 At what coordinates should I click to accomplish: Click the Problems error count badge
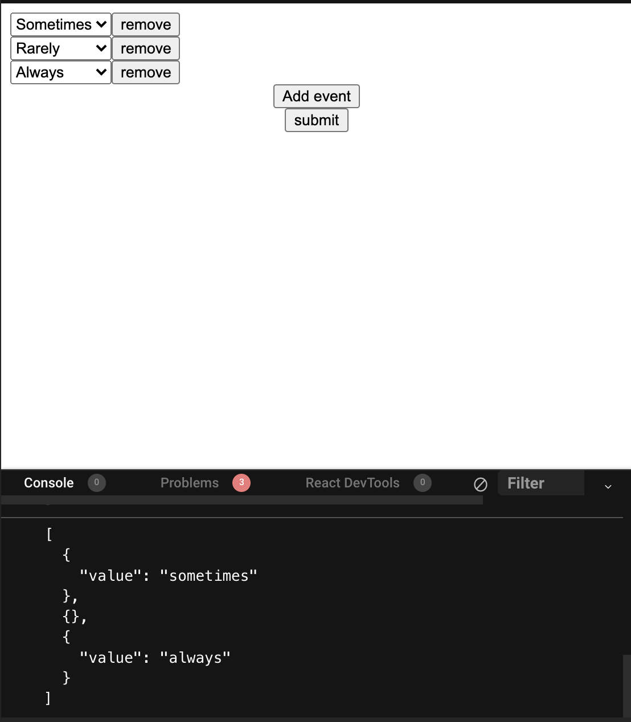(241, 483)
